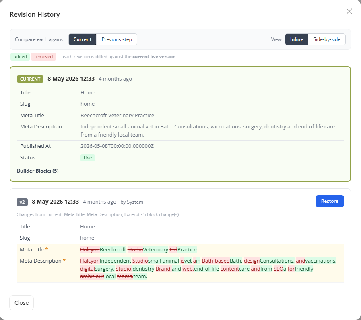361x320 pixels.
Task: Click the 'removed' legend tag
Action: coord(43,57)
